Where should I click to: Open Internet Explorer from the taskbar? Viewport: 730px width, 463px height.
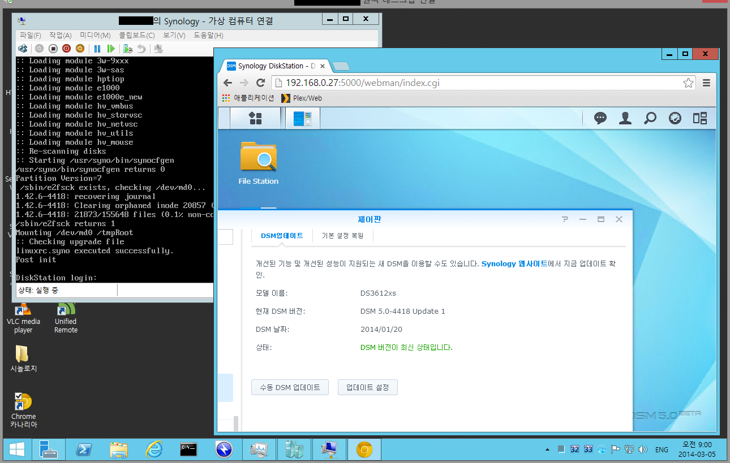[x=153, y=450]
